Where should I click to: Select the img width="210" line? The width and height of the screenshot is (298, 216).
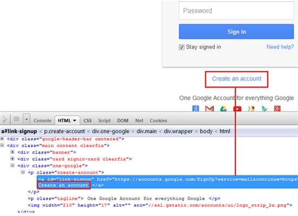160,205
